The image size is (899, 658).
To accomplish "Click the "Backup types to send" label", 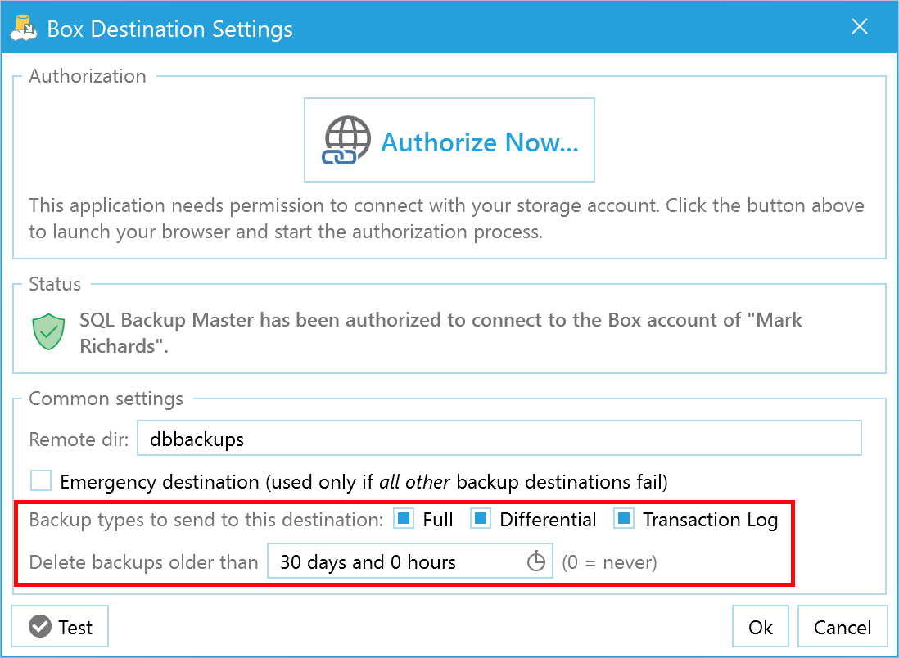I will [206, 520].
